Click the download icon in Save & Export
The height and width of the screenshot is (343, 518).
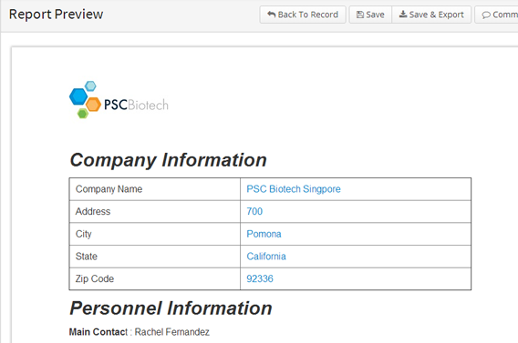403,15
